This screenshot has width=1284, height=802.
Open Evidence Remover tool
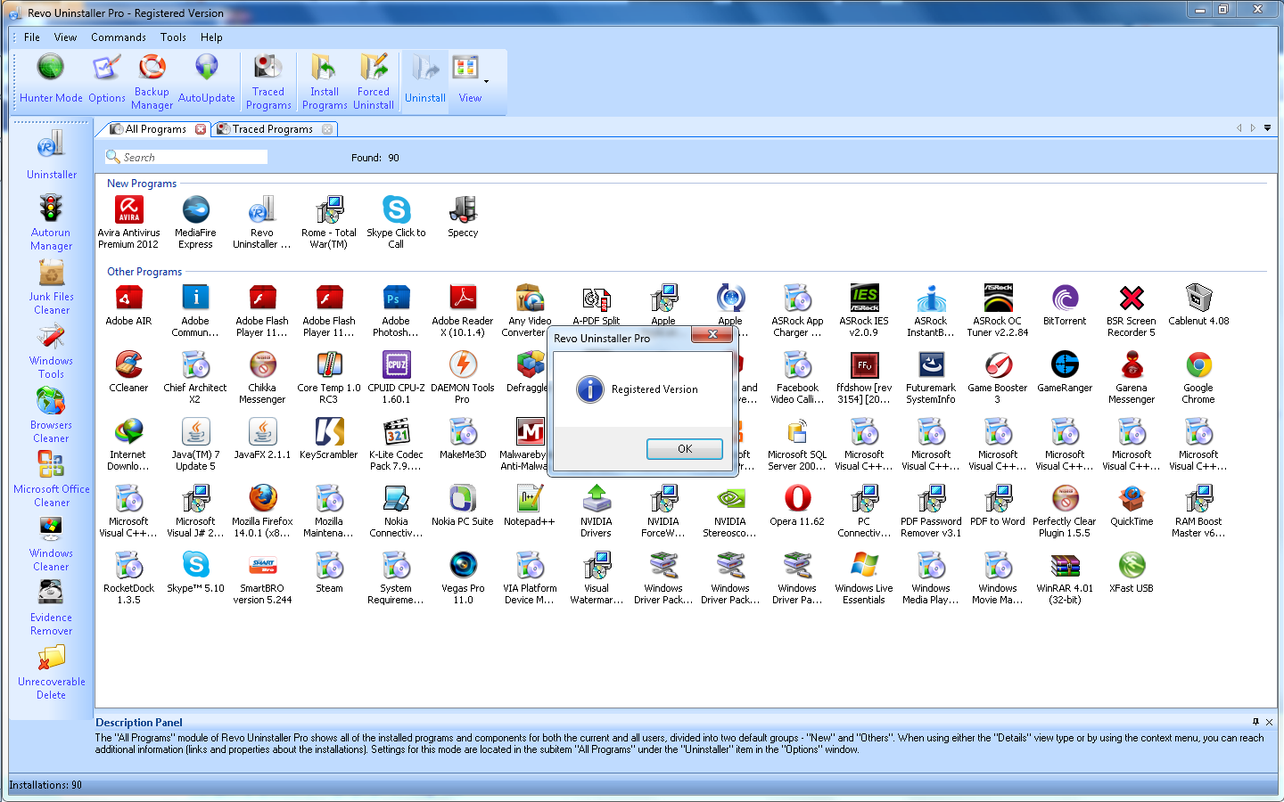(52, 608)
